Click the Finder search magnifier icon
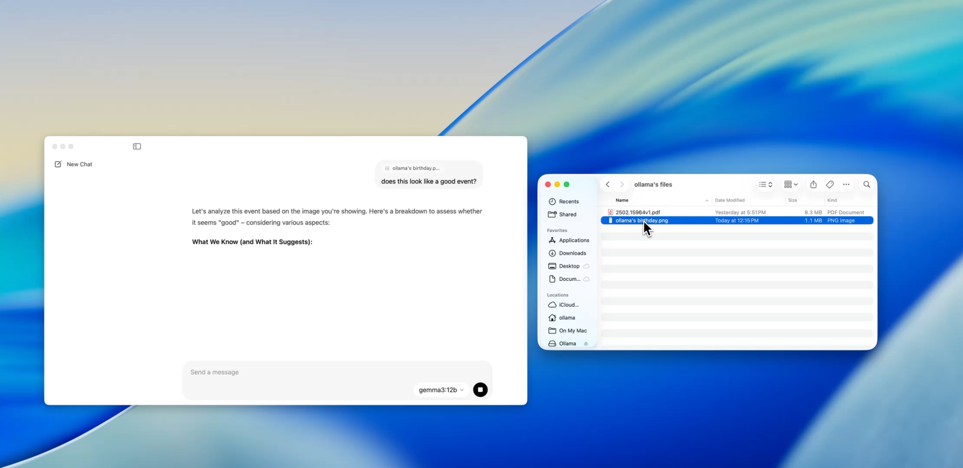 [x=867, y=184]
